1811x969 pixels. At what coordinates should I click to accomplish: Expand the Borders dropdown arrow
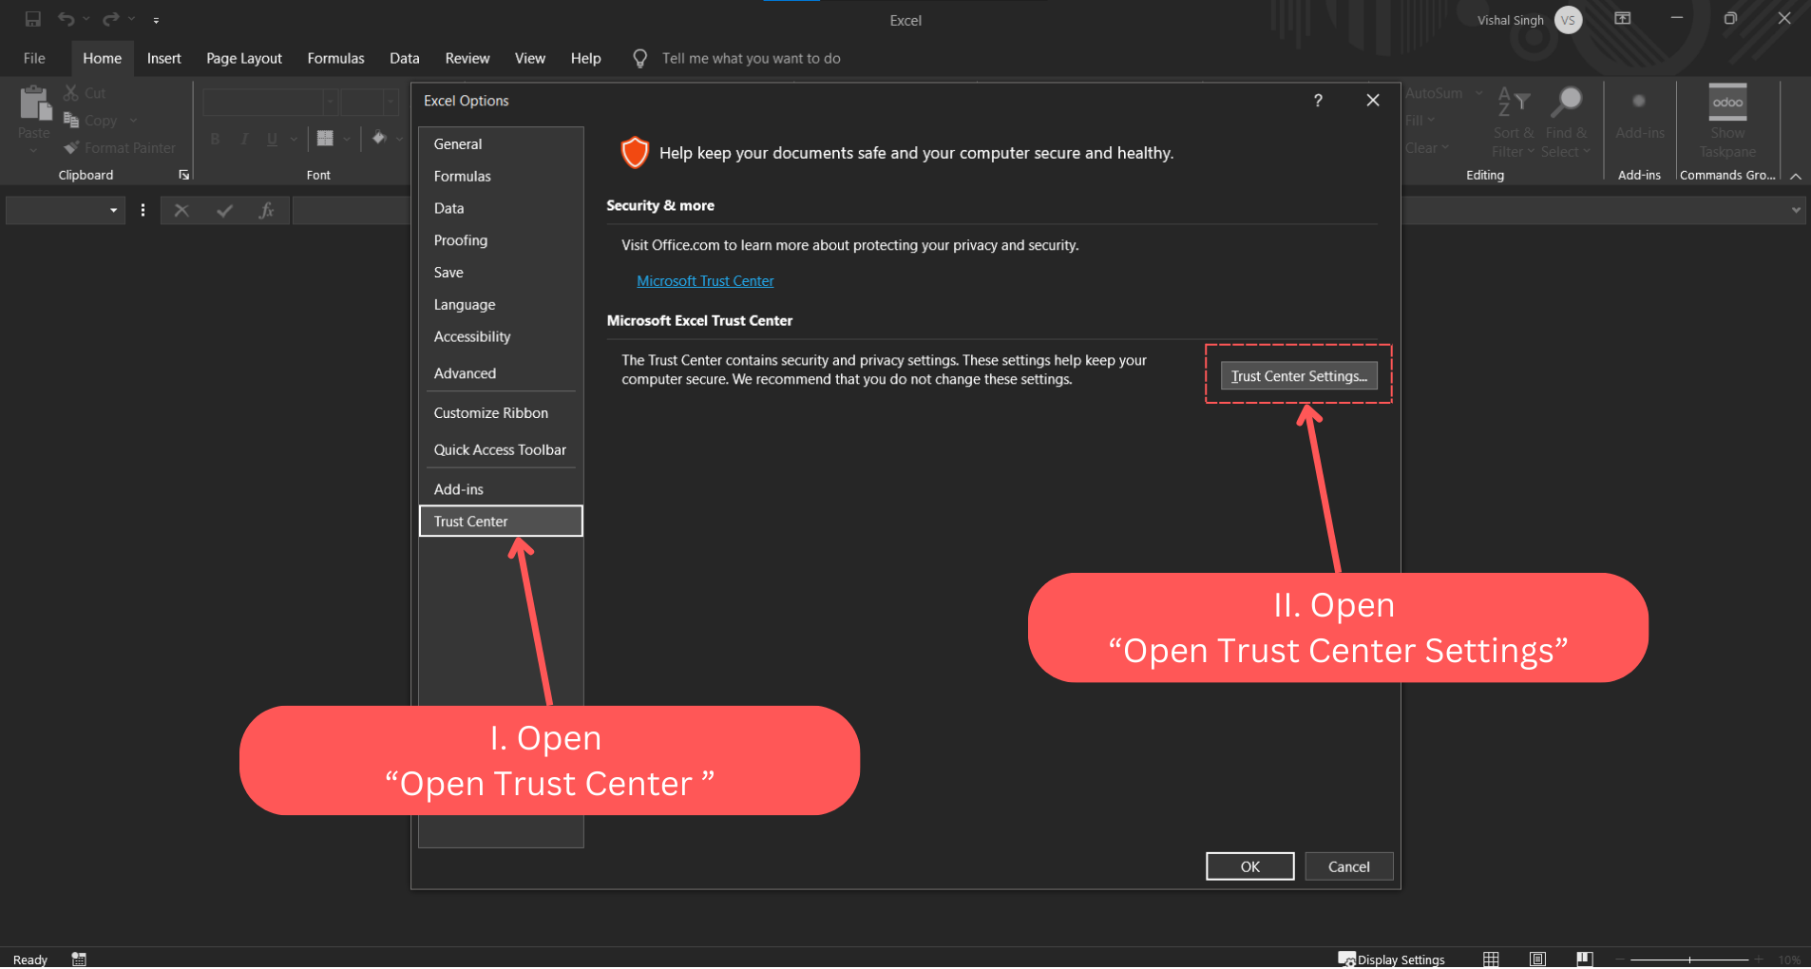(347, 139)
